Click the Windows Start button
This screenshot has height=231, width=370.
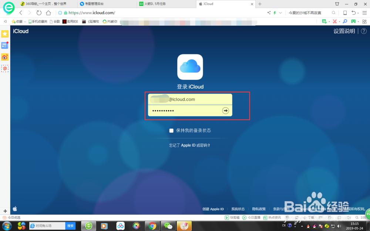click(7, 226)
